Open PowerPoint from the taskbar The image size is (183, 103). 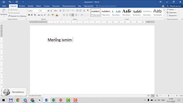(61, 100)
